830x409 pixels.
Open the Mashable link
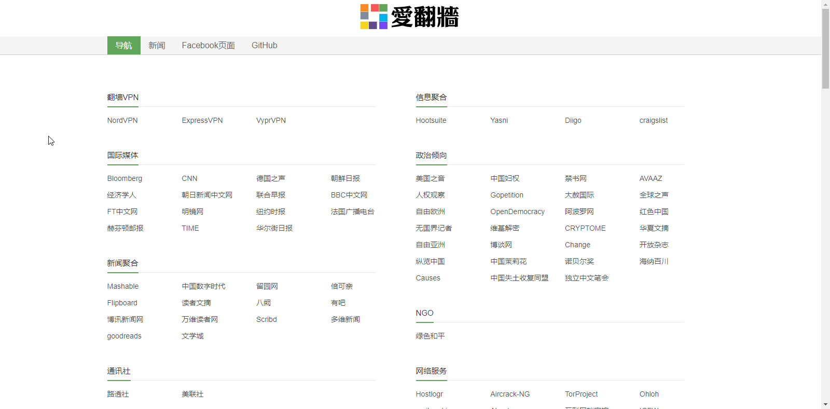point(123,286)
